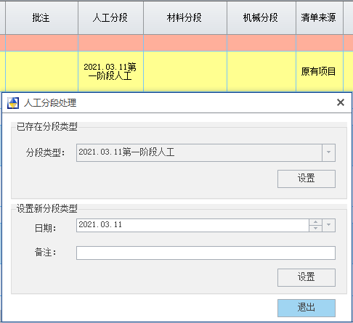Image resolution: width=353 pixels, height=323 pixels.
Task: Click the 人工分段处理 dialog app icon
Action: coord(13,103)
